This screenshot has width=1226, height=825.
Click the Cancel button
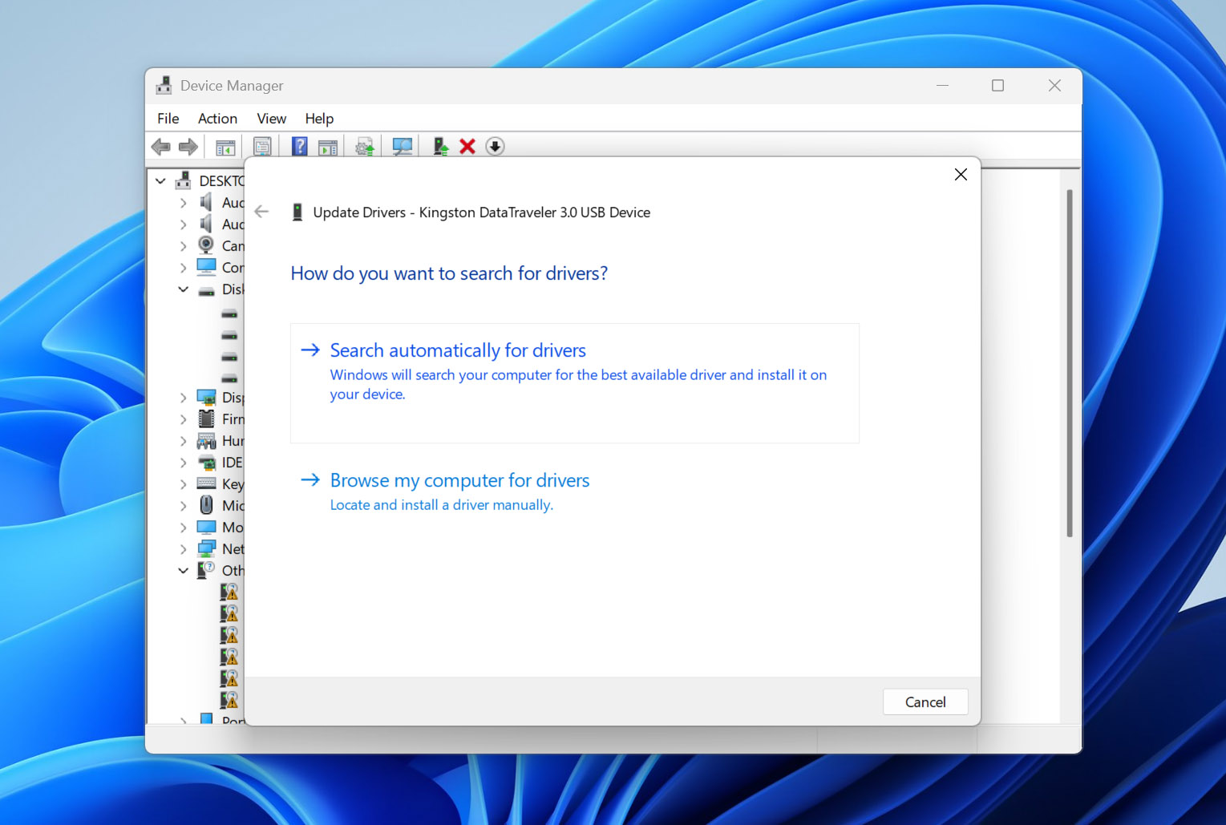(x=925, y=702)
